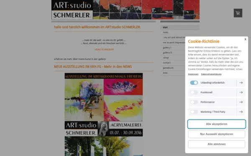Image resolution: width=251 pixels, height=156 pixels.
Task: Click the ART:studio SCHMERLER logo
Action: [x=72, y=10]
